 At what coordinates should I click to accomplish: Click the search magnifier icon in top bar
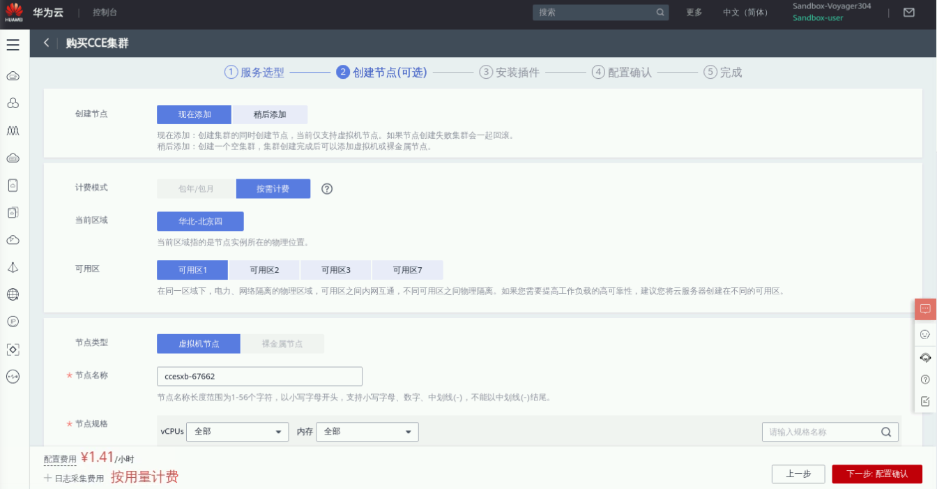point(660,13)
